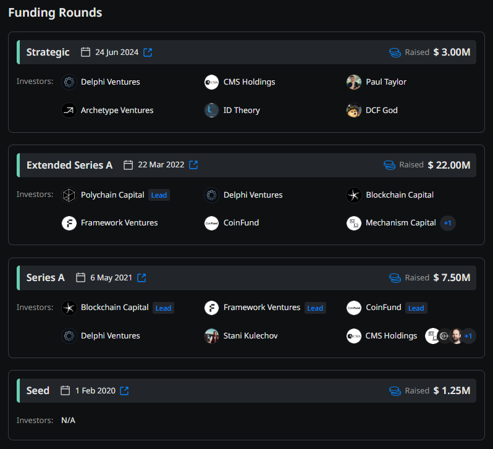Image resolution: width=493 pixels, height=449 pixels.
Task: Click the Series A round title
Action: click(46, 278)
